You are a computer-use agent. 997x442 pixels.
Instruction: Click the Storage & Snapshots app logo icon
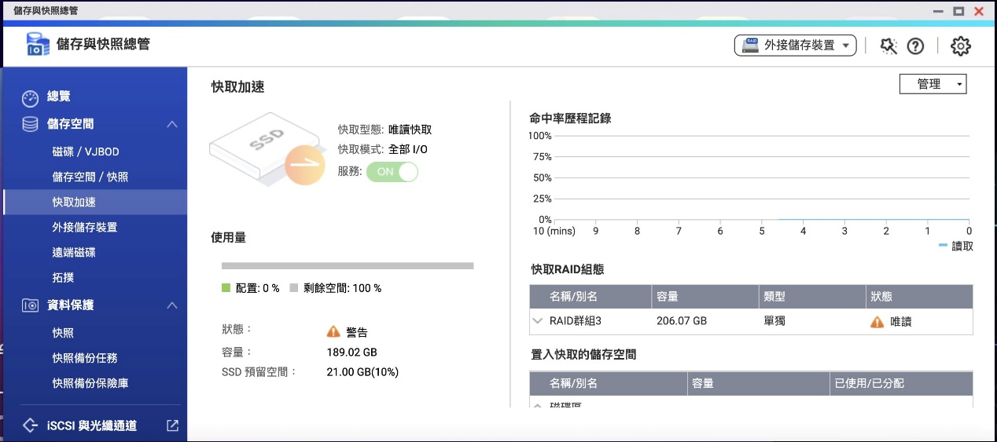pos(38,44)
